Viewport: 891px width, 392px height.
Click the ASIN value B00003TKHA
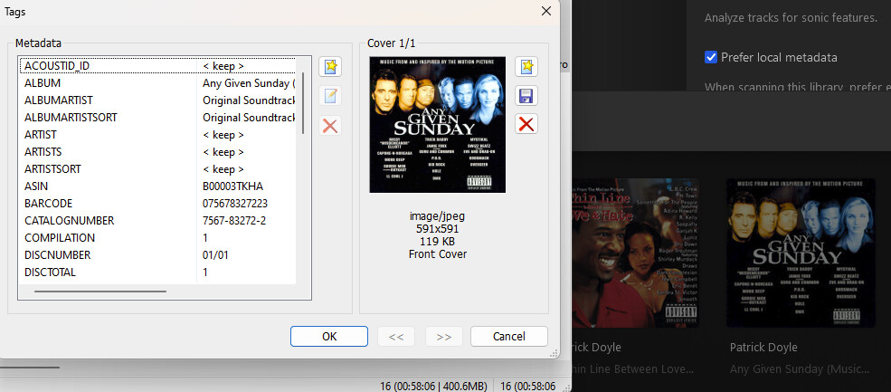coord(232,186)
